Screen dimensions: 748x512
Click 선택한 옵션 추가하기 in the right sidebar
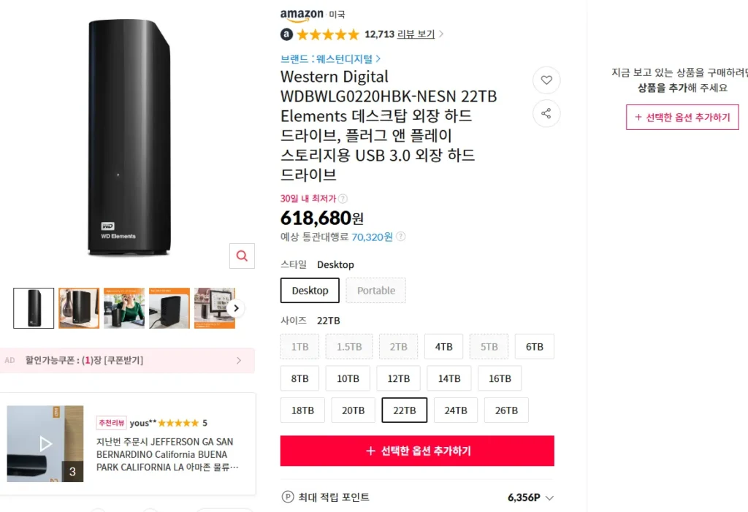point(682,117)
